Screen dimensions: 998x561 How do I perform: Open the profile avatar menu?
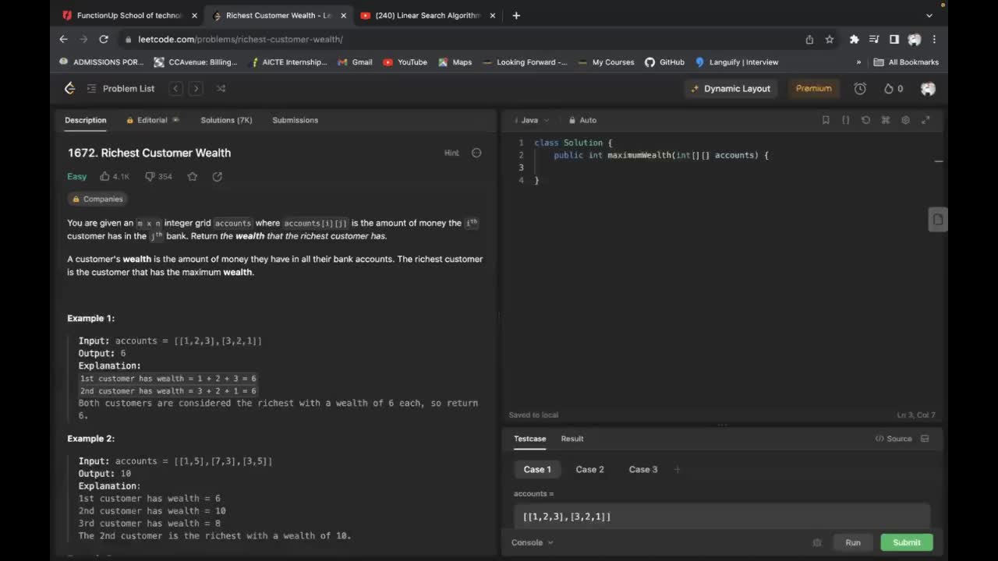click(928, 88)
